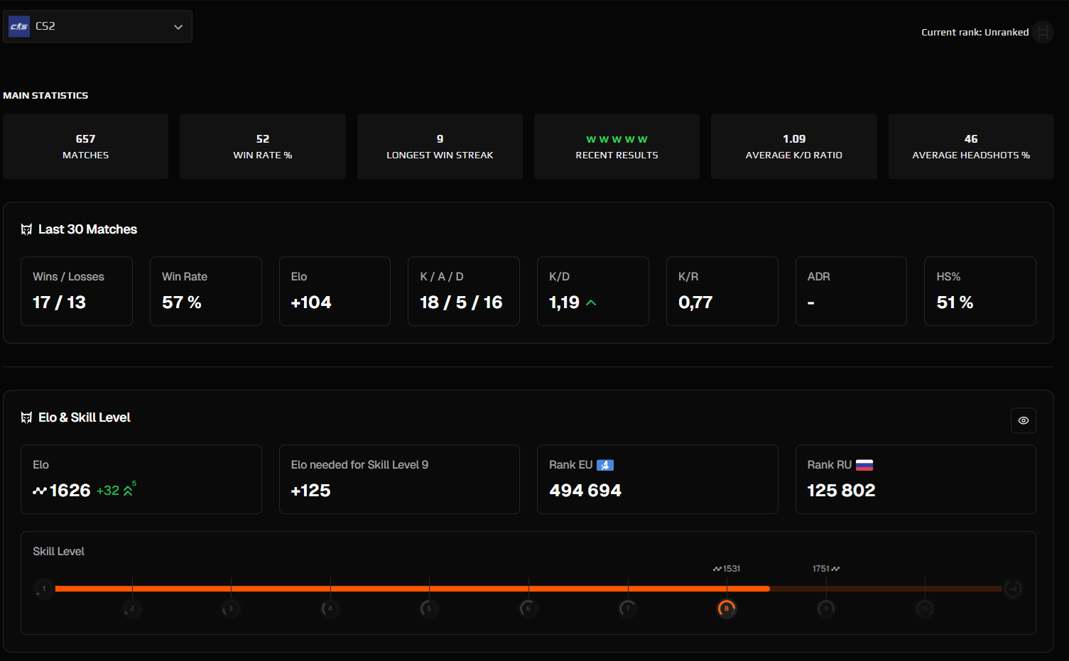
Task: Click the Current rank: Unranked label
Action: point(975,32)
